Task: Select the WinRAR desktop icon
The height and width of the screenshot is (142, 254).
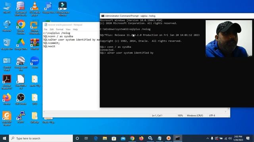Action: [35, 44]
